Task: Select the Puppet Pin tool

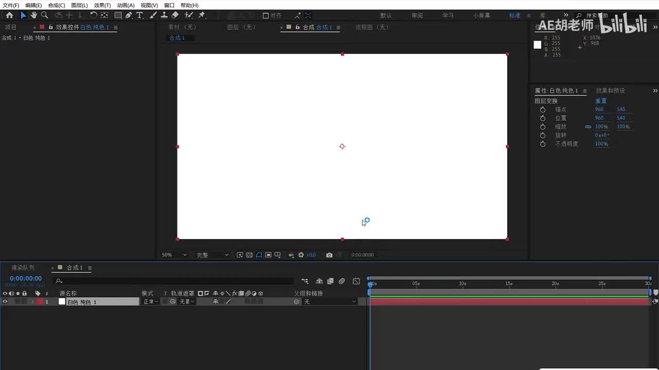Action: (202, 15)
